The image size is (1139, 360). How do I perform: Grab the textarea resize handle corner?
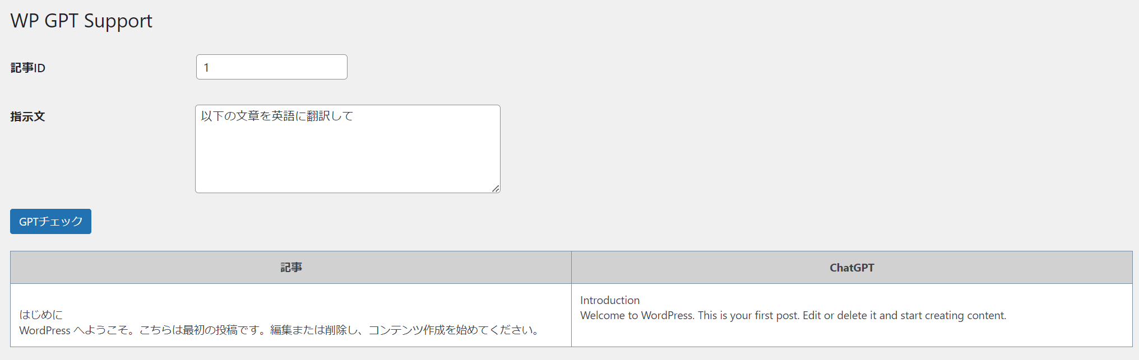496,189
